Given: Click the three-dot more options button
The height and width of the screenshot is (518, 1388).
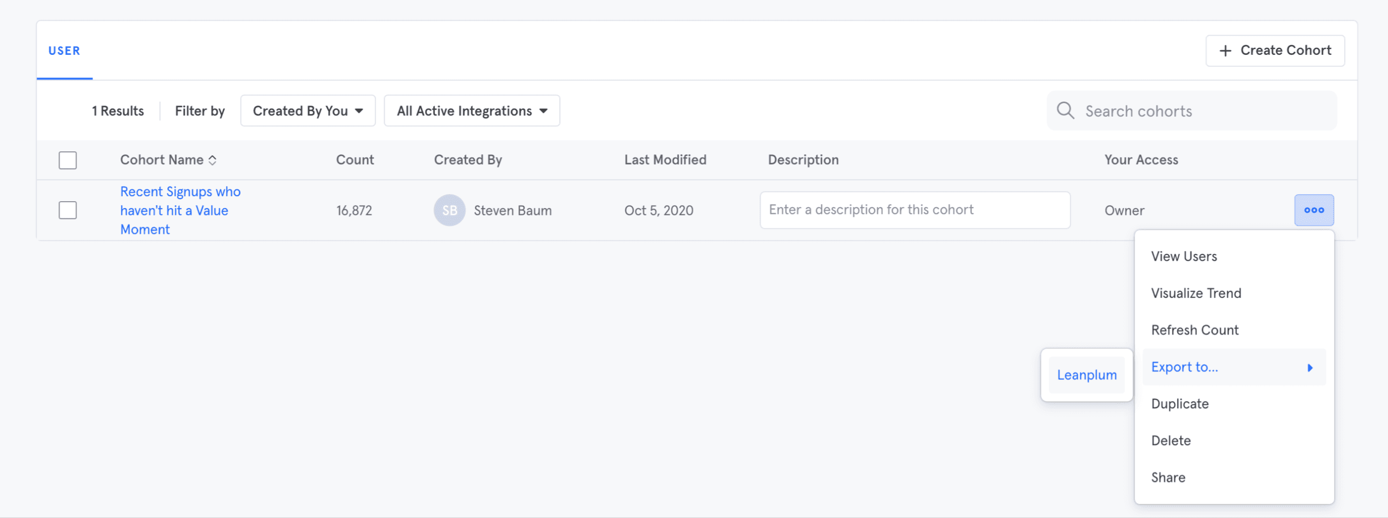Looking at the screenshot, I should (1313, 210).
